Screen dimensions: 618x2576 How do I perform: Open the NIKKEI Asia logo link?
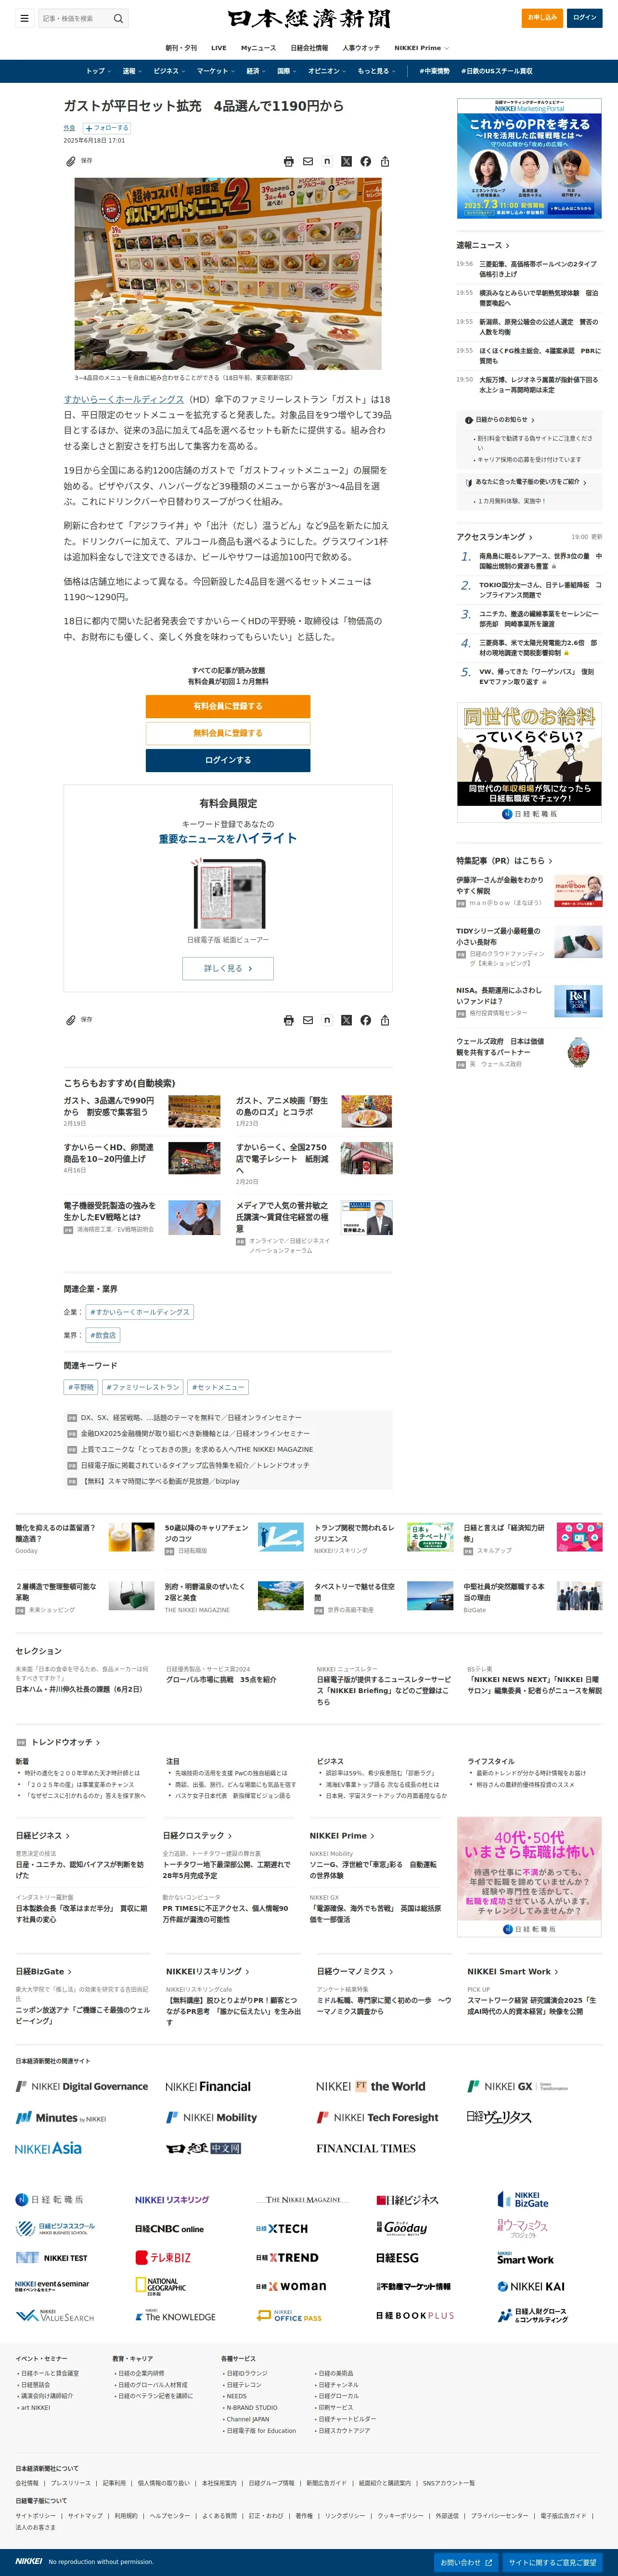pyautogui.click(x=48, y=2147)
